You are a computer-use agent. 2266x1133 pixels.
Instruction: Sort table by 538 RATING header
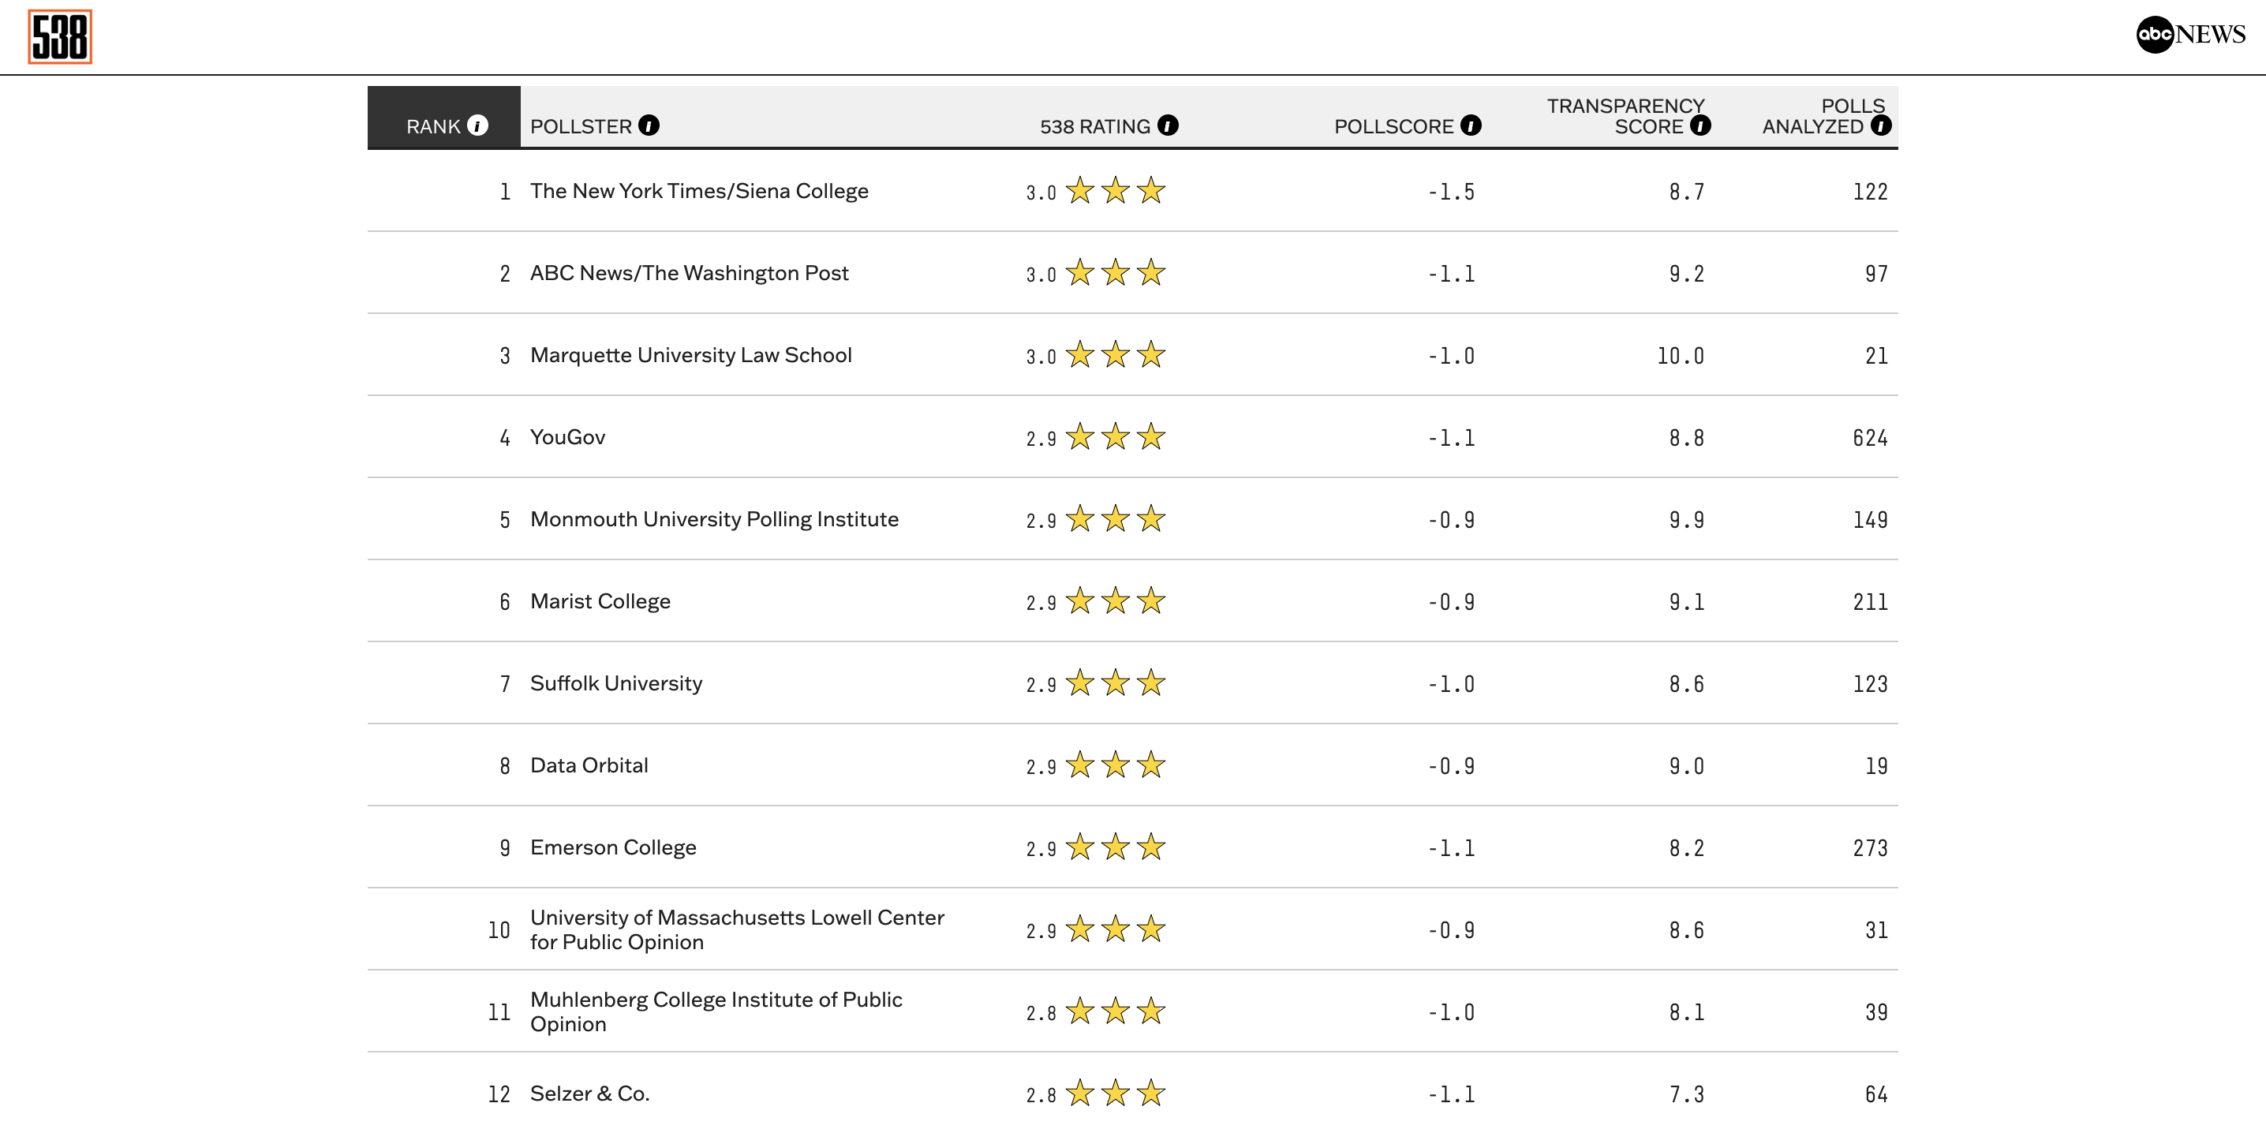point(1095,125)
